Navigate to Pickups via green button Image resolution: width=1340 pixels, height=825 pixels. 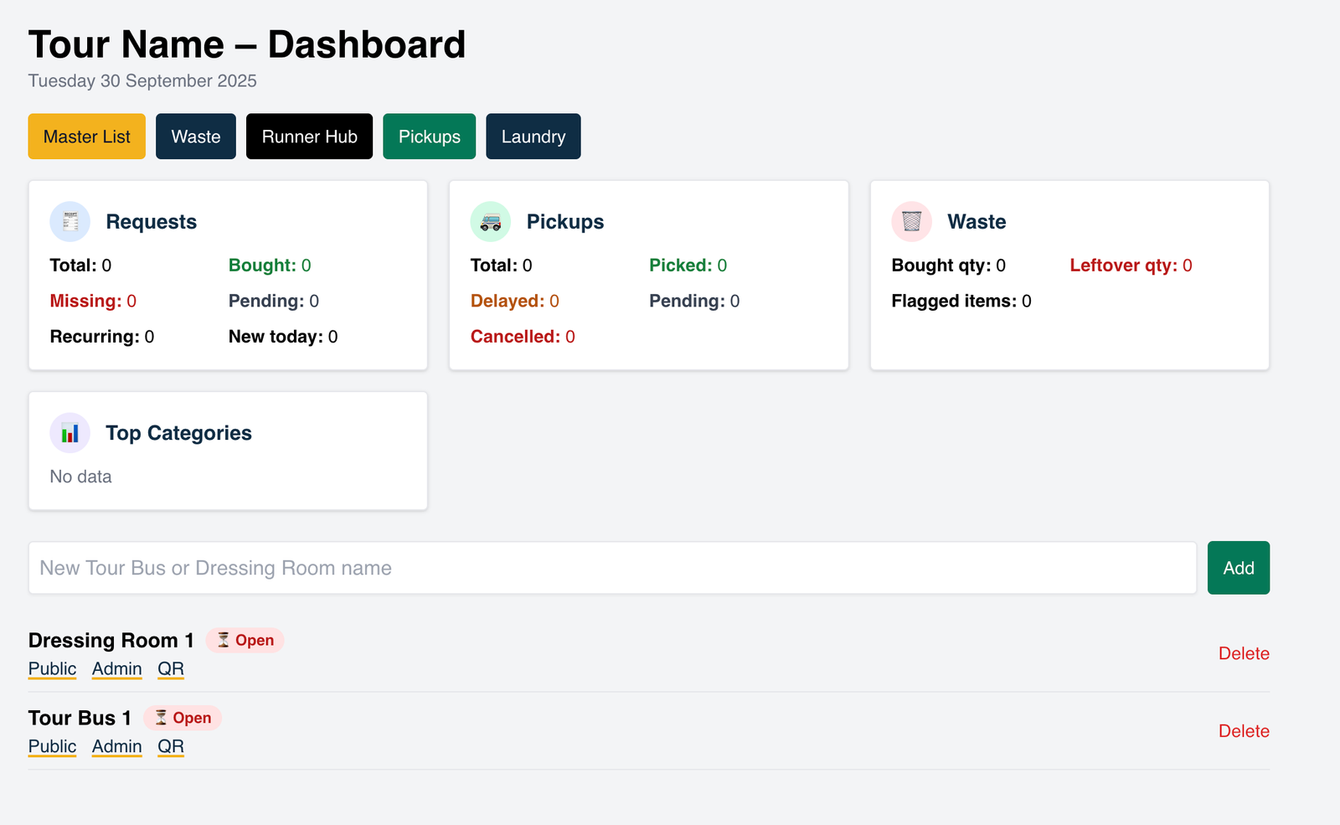pos(429,137)
